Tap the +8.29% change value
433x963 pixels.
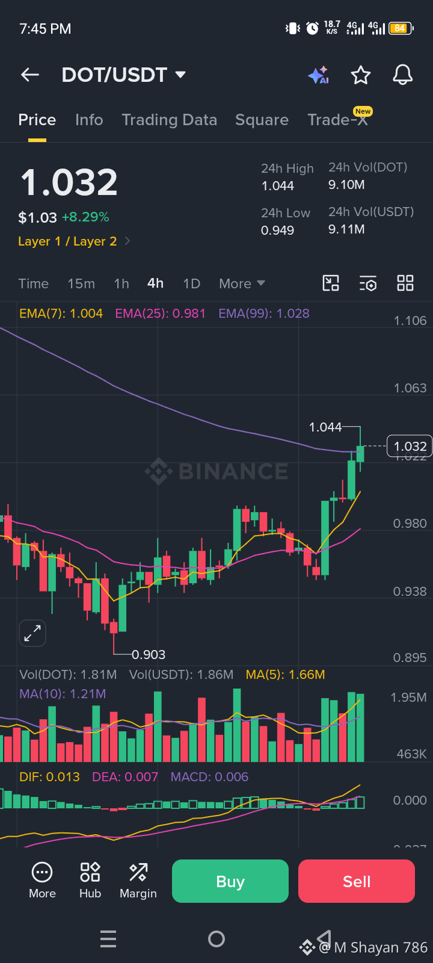(x=85, y=217)
